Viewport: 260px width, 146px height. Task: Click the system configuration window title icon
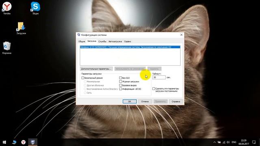tap(79, 35)
